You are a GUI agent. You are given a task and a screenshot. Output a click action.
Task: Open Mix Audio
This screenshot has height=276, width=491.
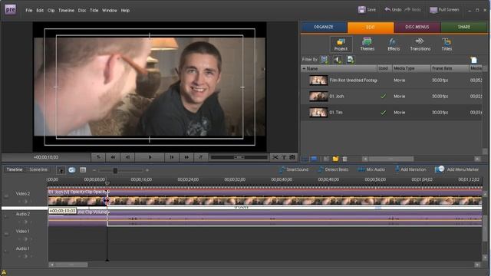click(x=371, y=169)
